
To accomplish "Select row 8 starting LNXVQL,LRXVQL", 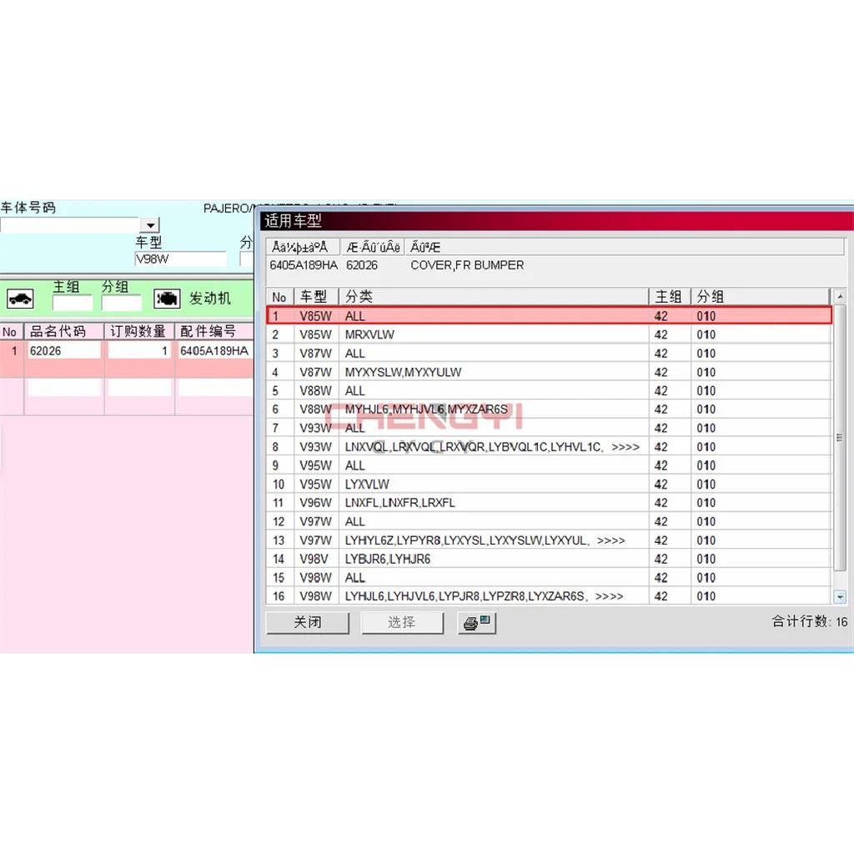I will click(x=549, y=447).
